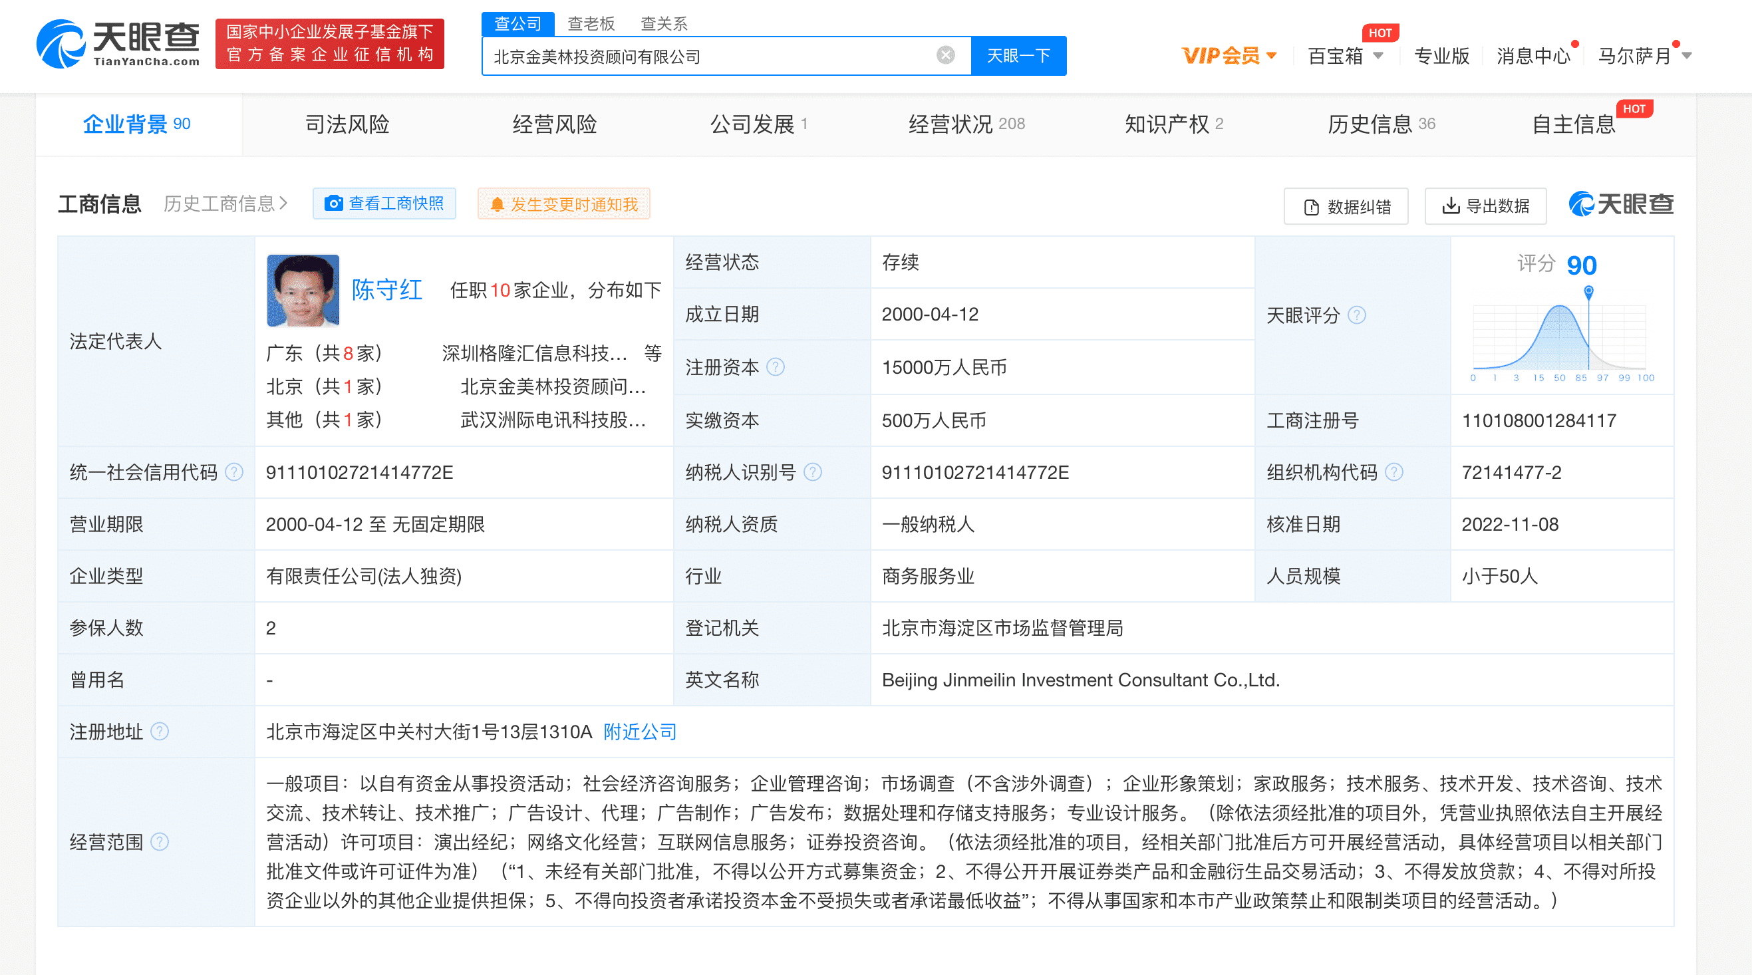Click the red 国家中小企业发展子基金 banner
The height and width of the screenshot is (975, 1752).
330,43
